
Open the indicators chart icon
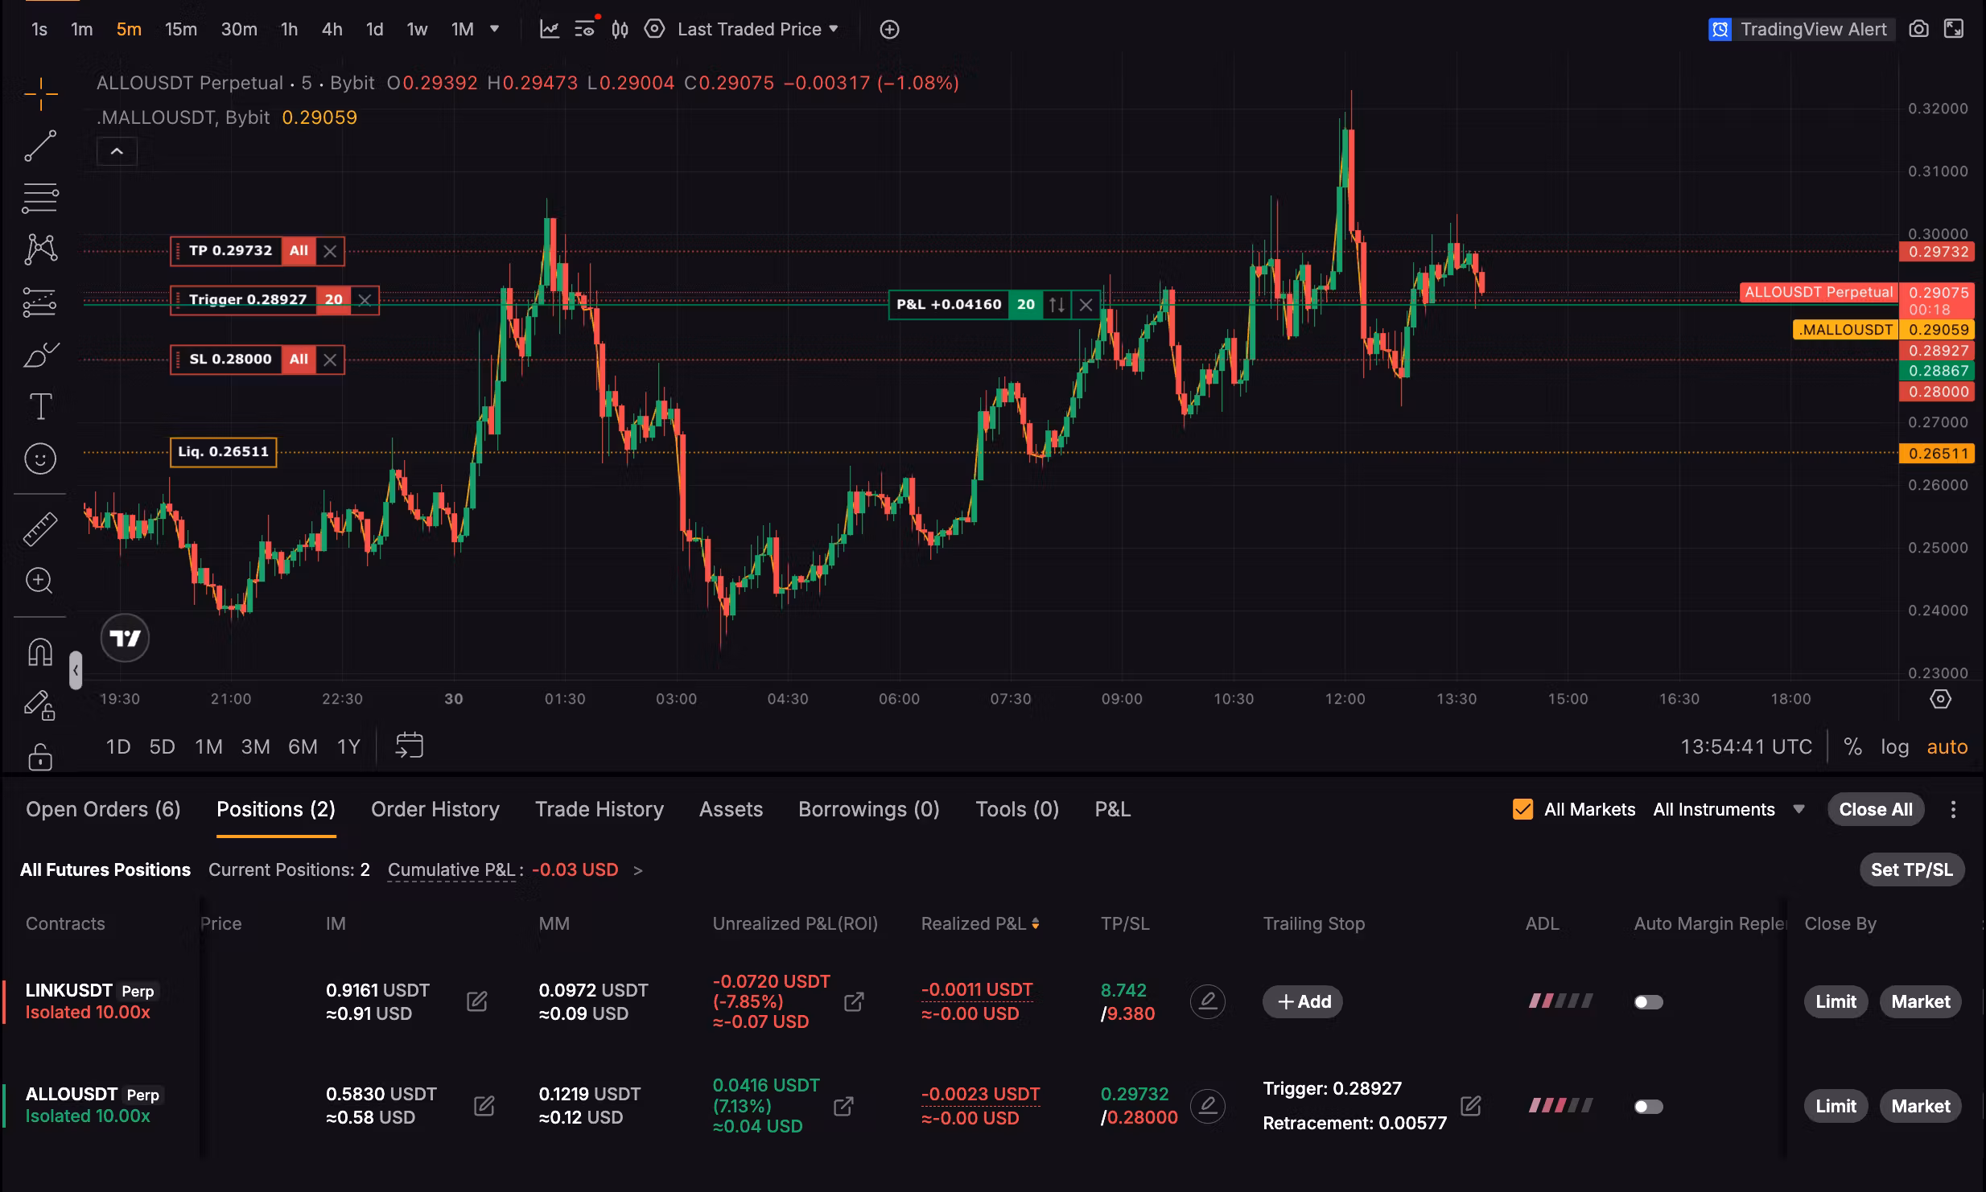(550, 30)
